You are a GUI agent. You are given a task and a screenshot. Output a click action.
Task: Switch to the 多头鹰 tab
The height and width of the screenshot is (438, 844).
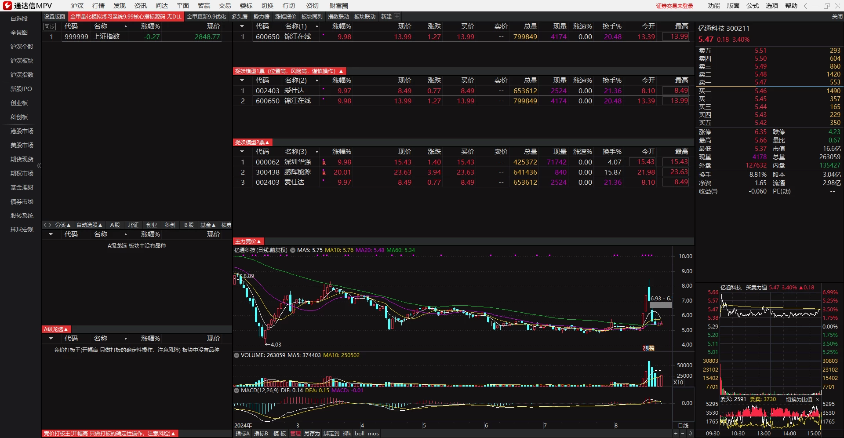tap(240, 16)
